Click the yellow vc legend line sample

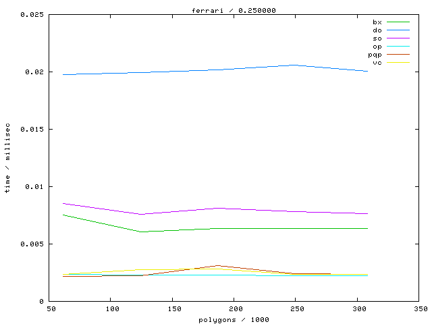coord(398,63)
